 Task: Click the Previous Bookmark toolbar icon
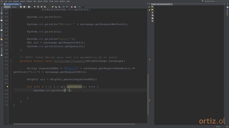coord(53,7)
